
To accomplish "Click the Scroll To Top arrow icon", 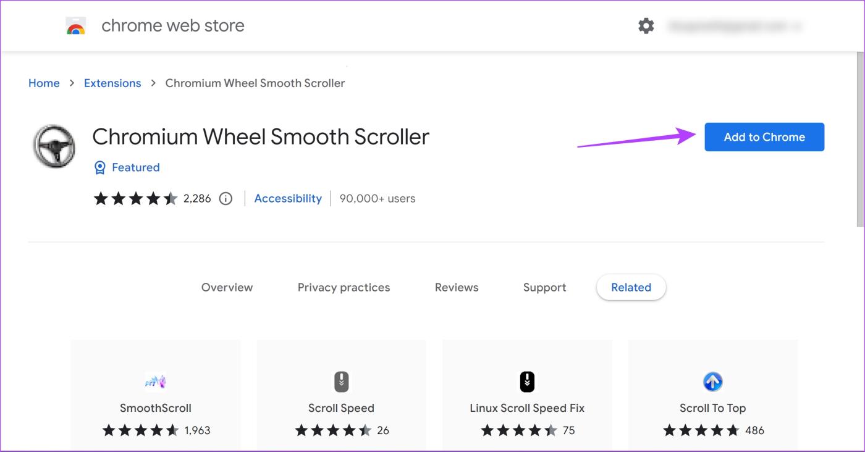I will 712,382.
